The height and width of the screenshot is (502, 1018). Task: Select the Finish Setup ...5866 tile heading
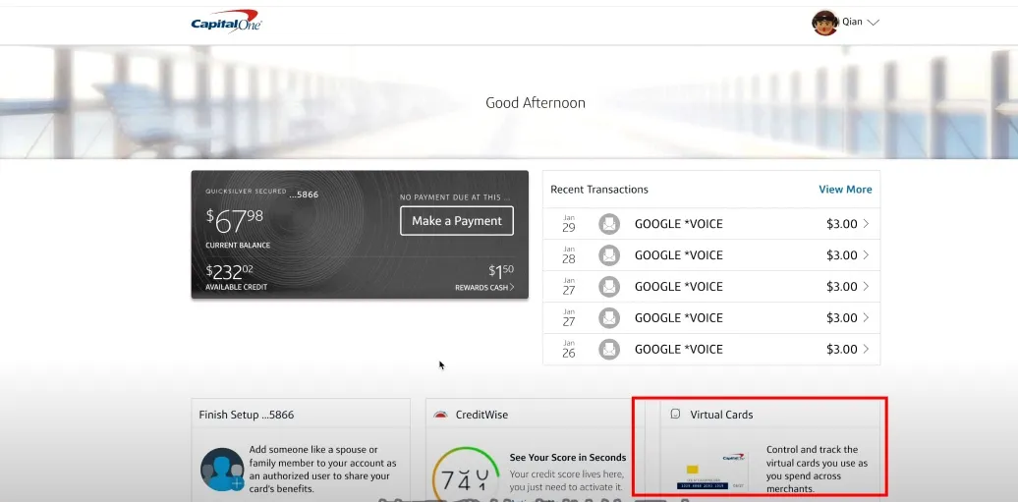(244, 415)
